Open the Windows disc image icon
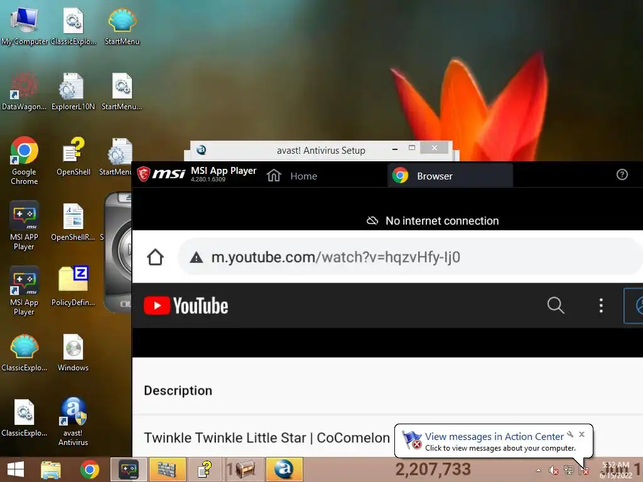643x482 pixels. (x=73, y=353)
